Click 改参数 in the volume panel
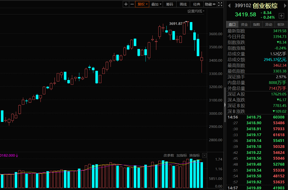The image size is (288, 190). [169, 156]
